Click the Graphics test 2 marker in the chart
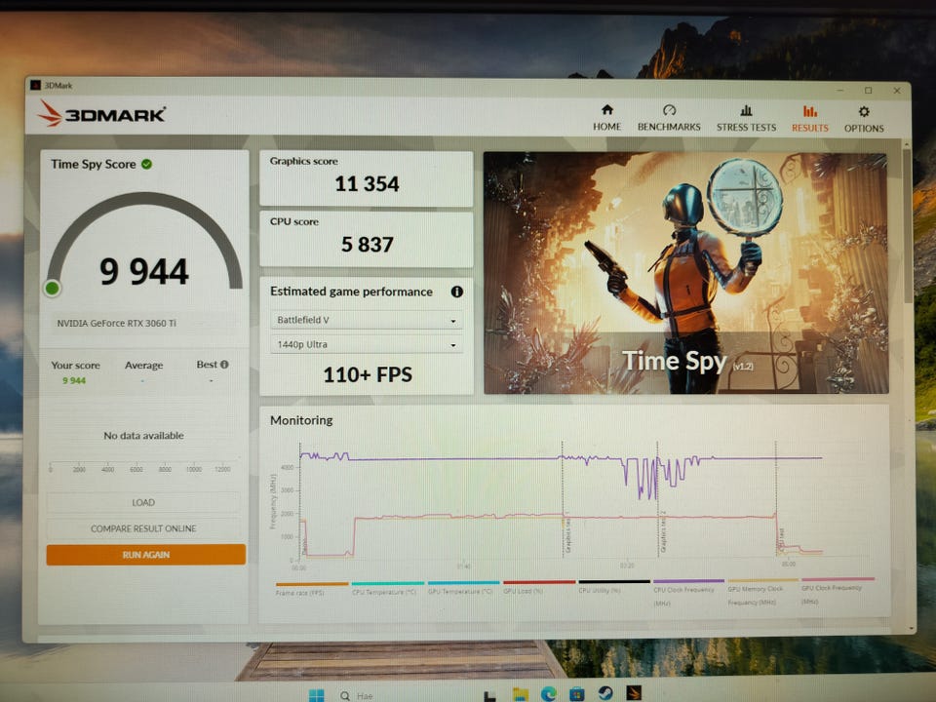Viewport: 936px width, 702px height. [x=658, y=500]
